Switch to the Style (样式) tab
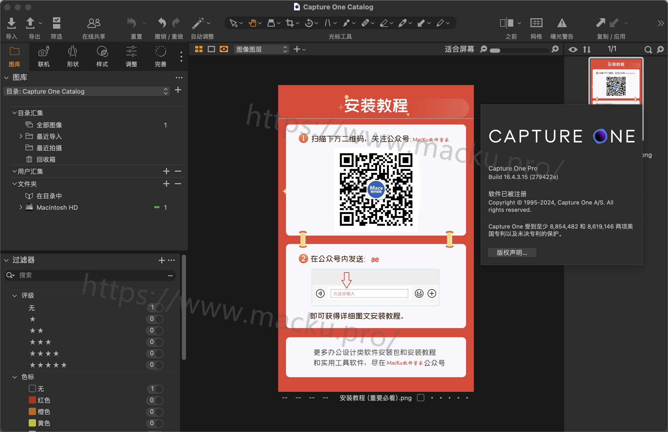668x432 pixels. tap(102, 57)
